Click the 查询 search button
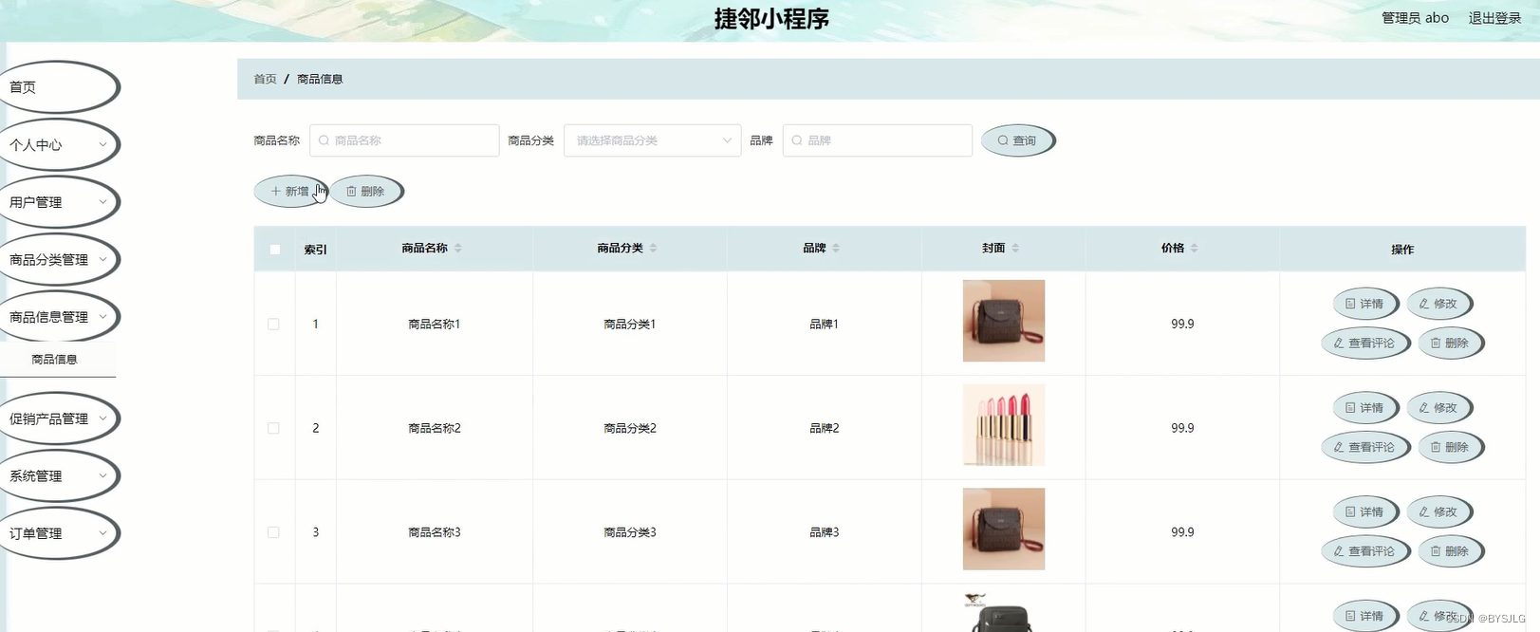 coord(1017,140)
